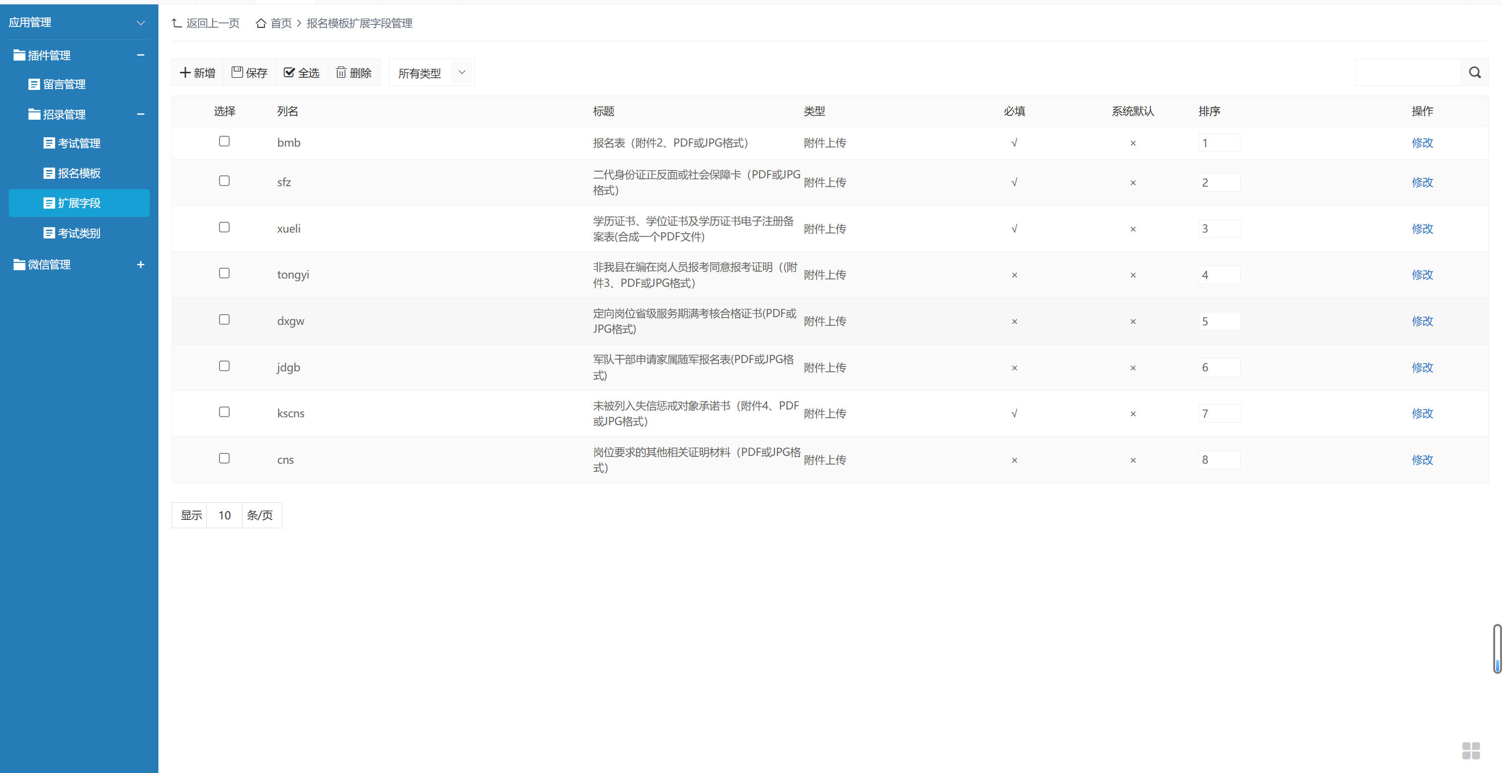Click the vertical scrollbar thumb
Screen dimensions: 1502x773
click(1497, 648)
